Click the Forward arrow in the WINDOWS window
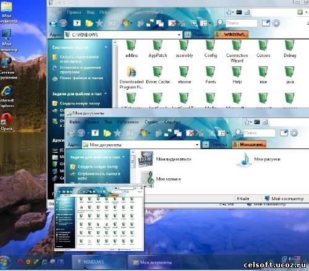This screenshot has height=271, width=309. point(63,23)
